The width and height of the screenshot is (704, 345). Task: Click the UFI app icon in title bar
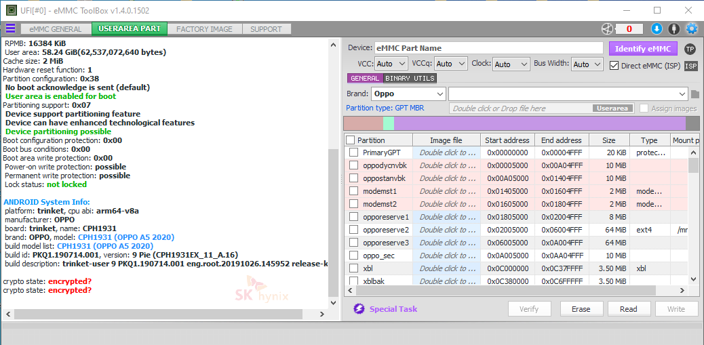click(x=11, y=10)
